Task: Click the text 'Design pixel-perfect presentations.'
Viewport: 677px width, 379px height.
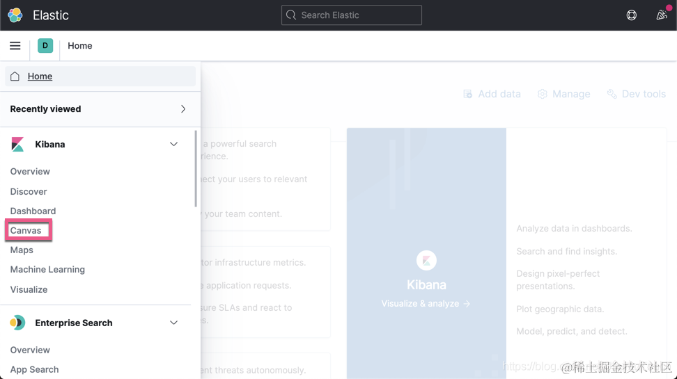Action: (x=558, y=280)
